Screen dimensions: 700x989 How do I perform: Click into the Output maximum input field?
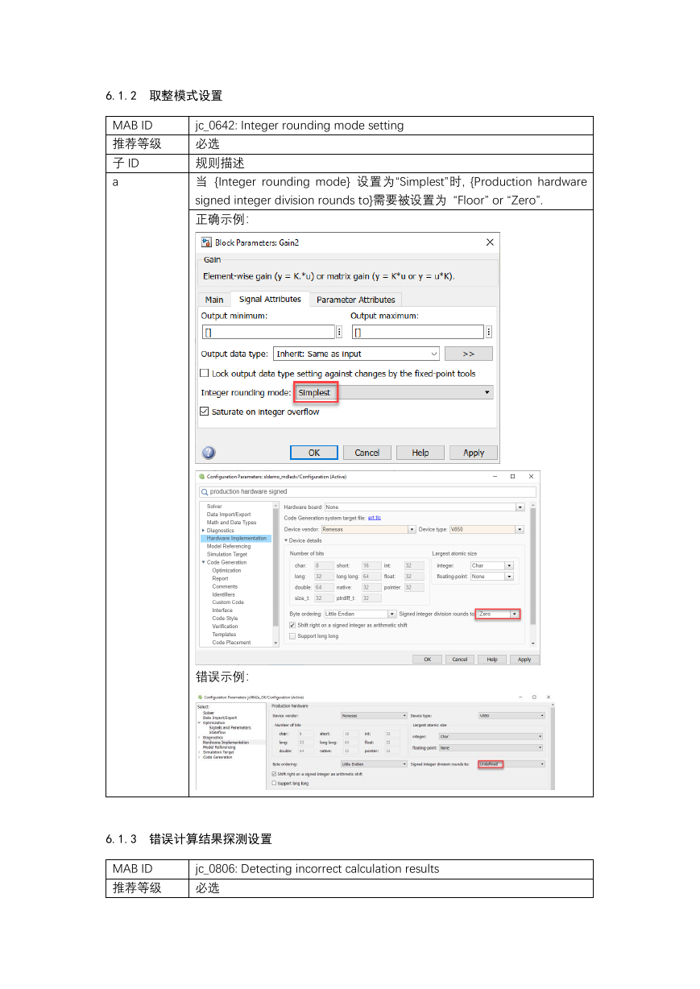point(418,332)
